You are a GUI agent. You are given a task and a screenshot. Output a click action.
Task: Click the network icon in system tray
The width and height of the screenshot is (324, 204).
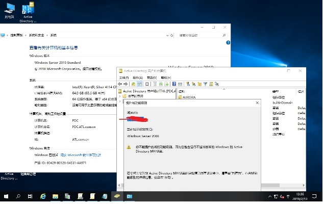click(x=276, y=196)
